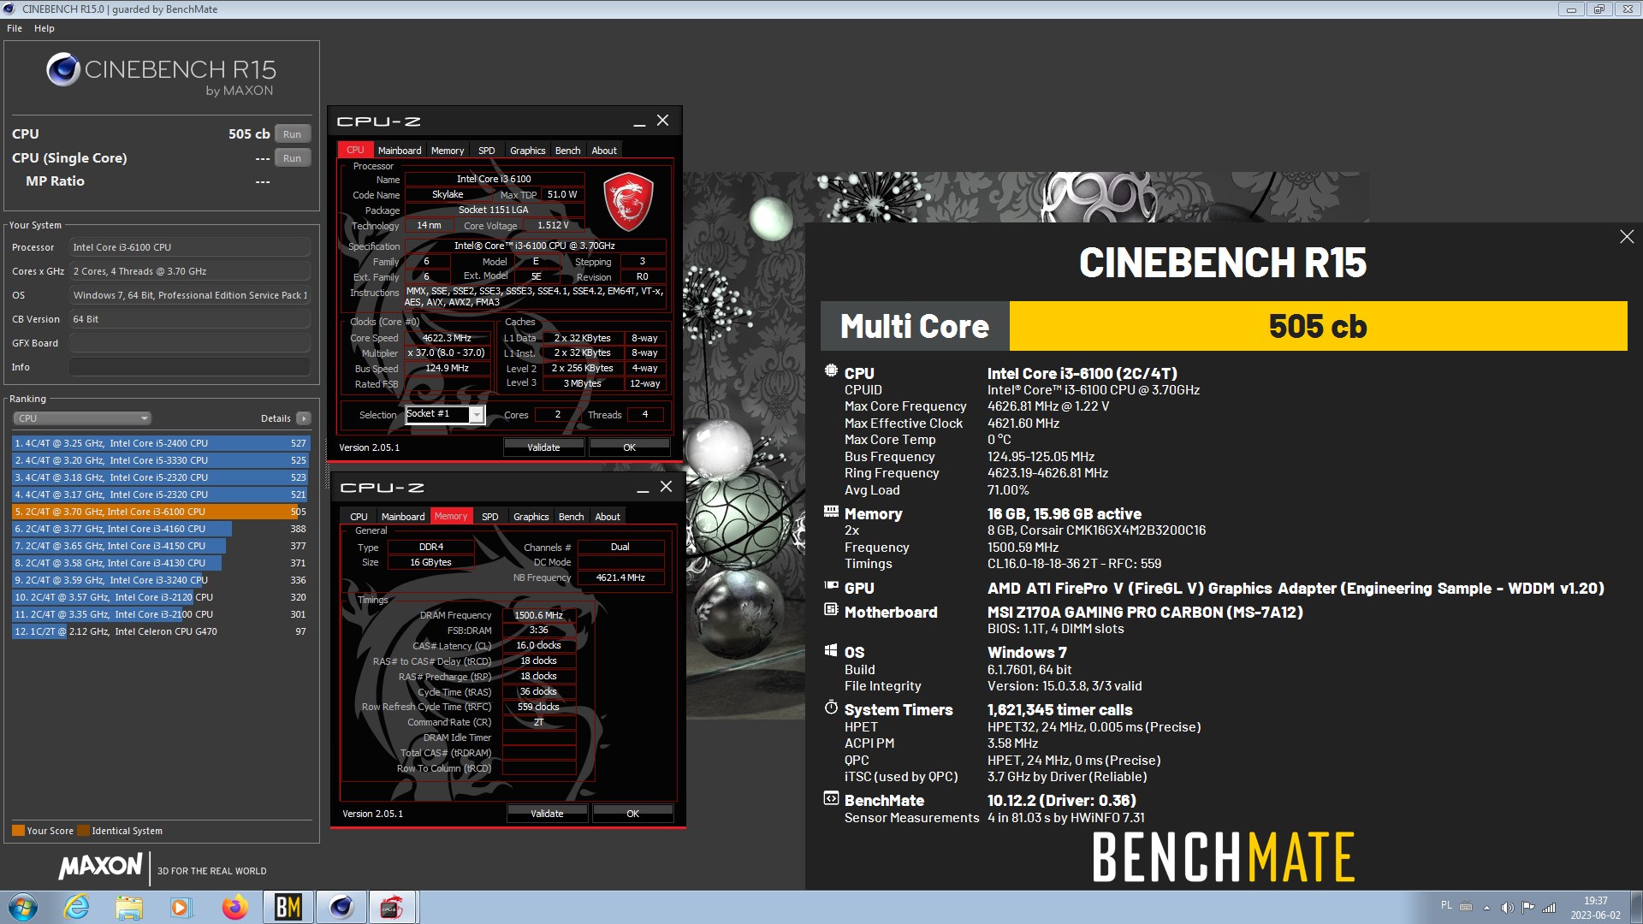The image size is (1643, 924).
Task: Click the Your Score orange legend swatch
Action: pyautogui.click(x=18, y=831)
